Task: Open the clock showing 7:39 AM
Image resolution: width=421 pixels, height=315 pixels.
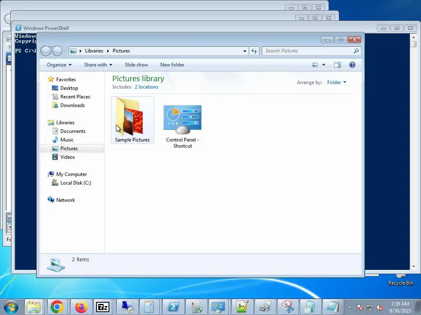Action: pyautogui.click(x=400, y=307)
